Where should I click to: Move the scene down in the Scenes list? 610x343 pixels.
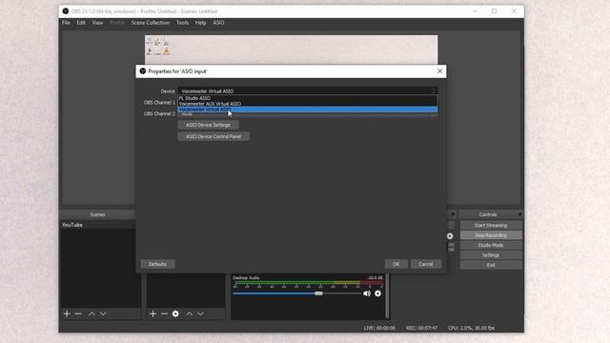103,313
